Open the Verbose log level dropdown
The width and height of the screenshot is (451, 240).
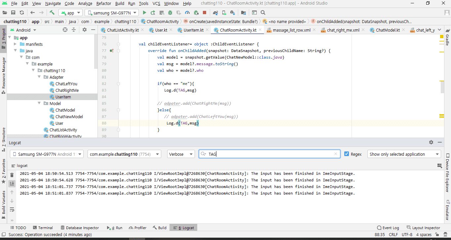(181, 154)
